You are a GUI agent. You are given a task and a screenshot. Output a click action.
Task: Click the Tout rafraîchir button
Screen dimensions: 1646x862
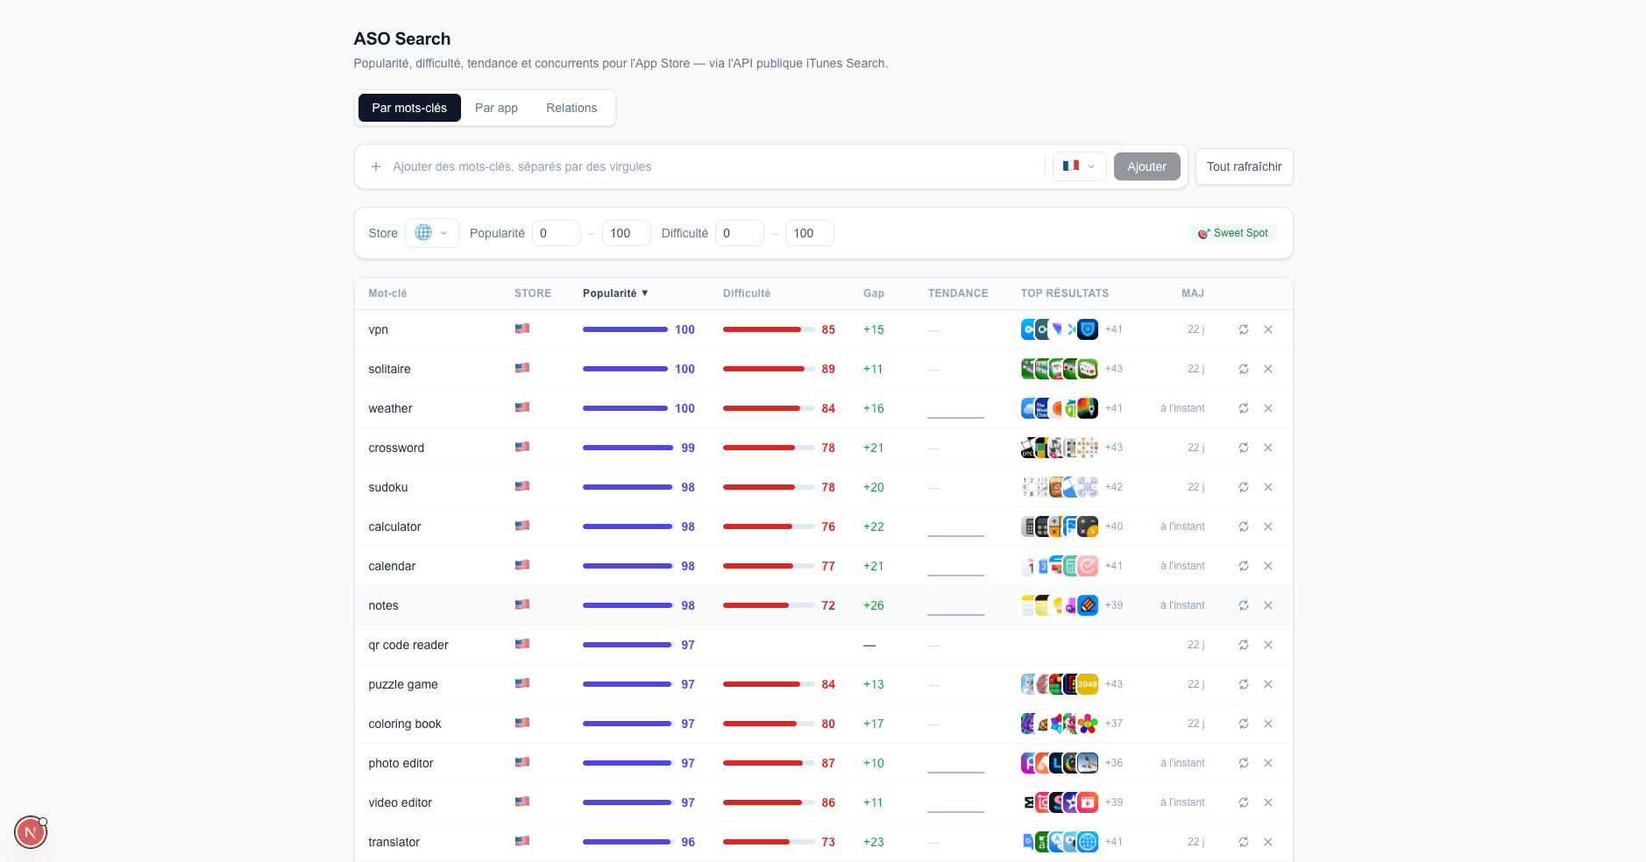(1244, 166)
